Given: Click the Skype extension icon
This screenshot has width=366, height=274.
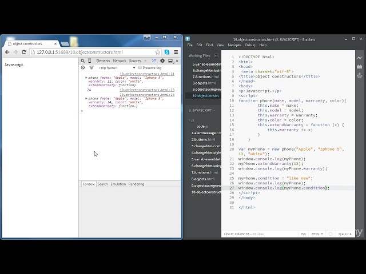Looking at the screenshot, I should (x=167, y=52).
